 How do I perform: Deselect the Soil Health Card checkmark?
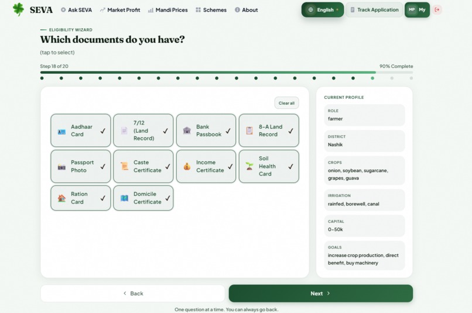[x=291, y=166]
